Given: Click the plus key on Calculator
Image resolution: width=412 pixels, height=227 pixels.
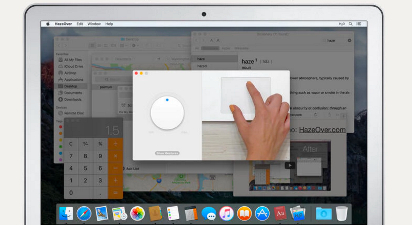Looking at the screenshot, I should coord(115,181).
